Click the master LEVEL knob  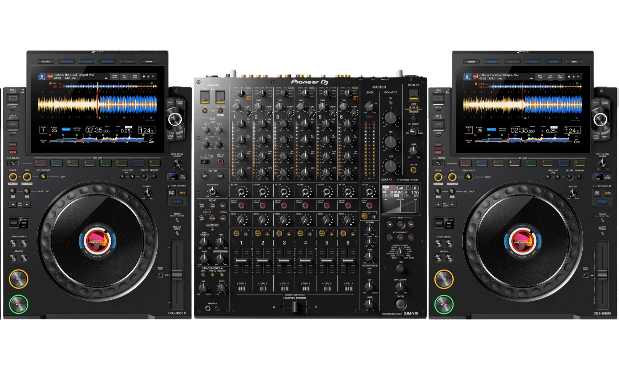[x=369, y=106]
